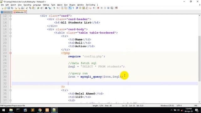
Task: Click the Close document toolbar icon
Action: pyautogui.click(x=16, y=8)
